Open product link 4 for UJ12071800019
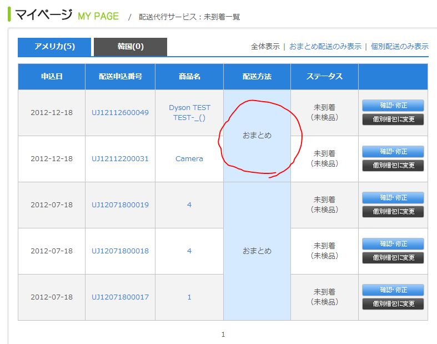The image size is (437, 344). (x=189, y=205)
